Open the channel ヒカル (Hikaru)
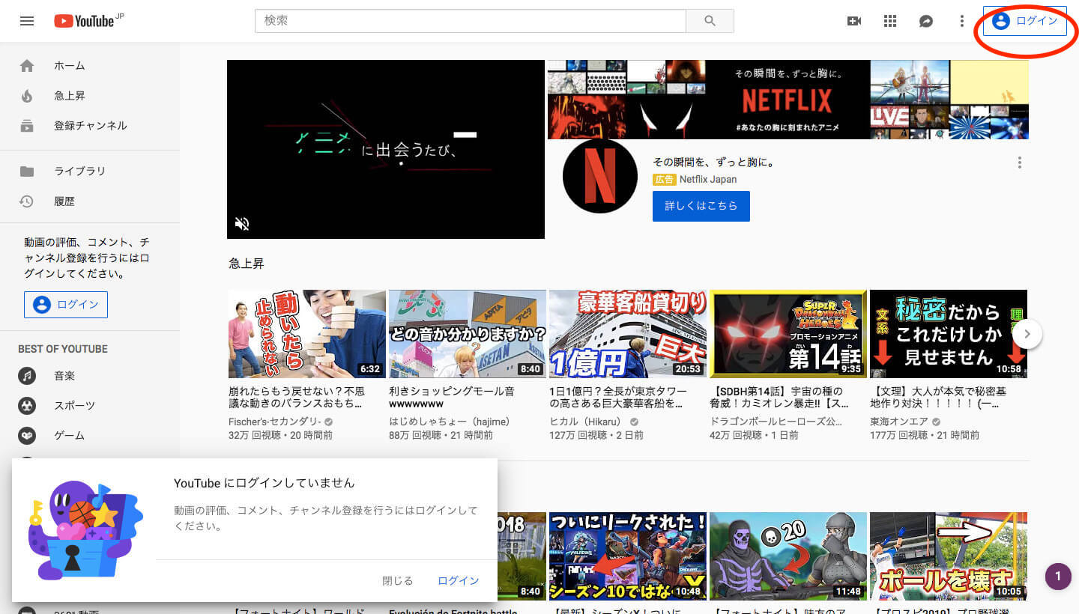 [x=588, y=422]
